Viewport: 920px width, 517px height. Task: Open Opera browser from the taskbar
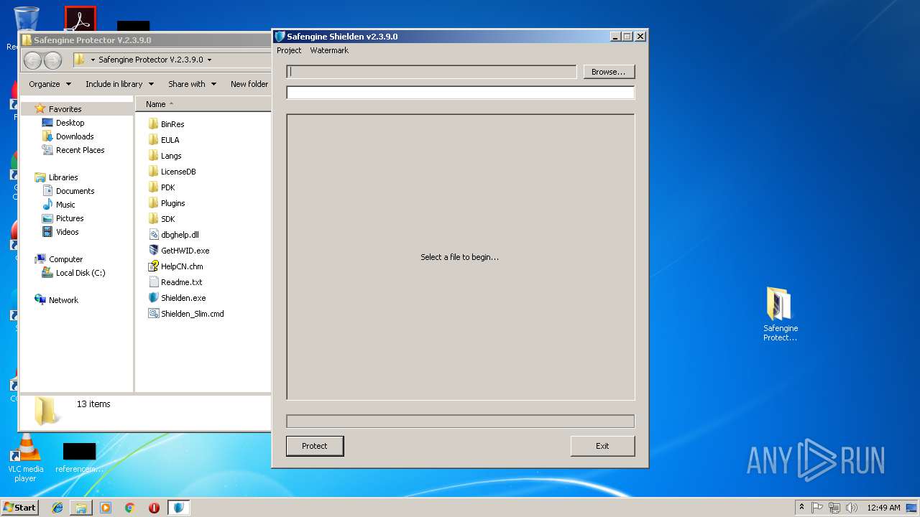pyautogui.click(x=154, y=508)
